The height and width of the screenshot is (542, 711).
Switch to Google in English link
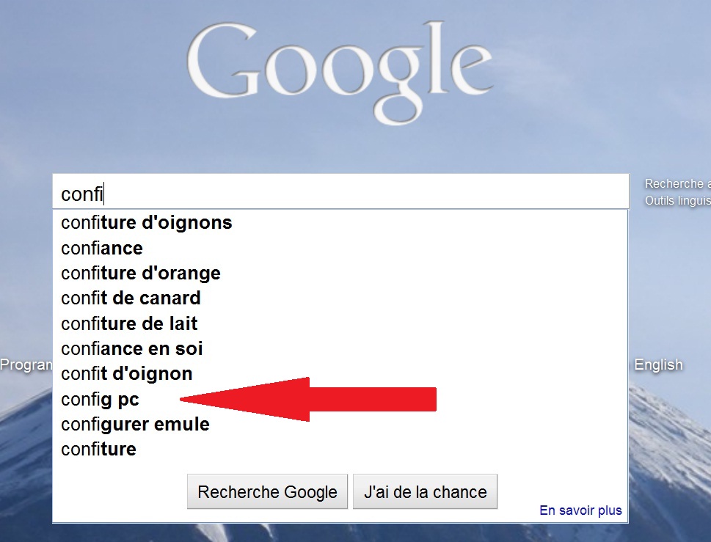coord(658,365)
